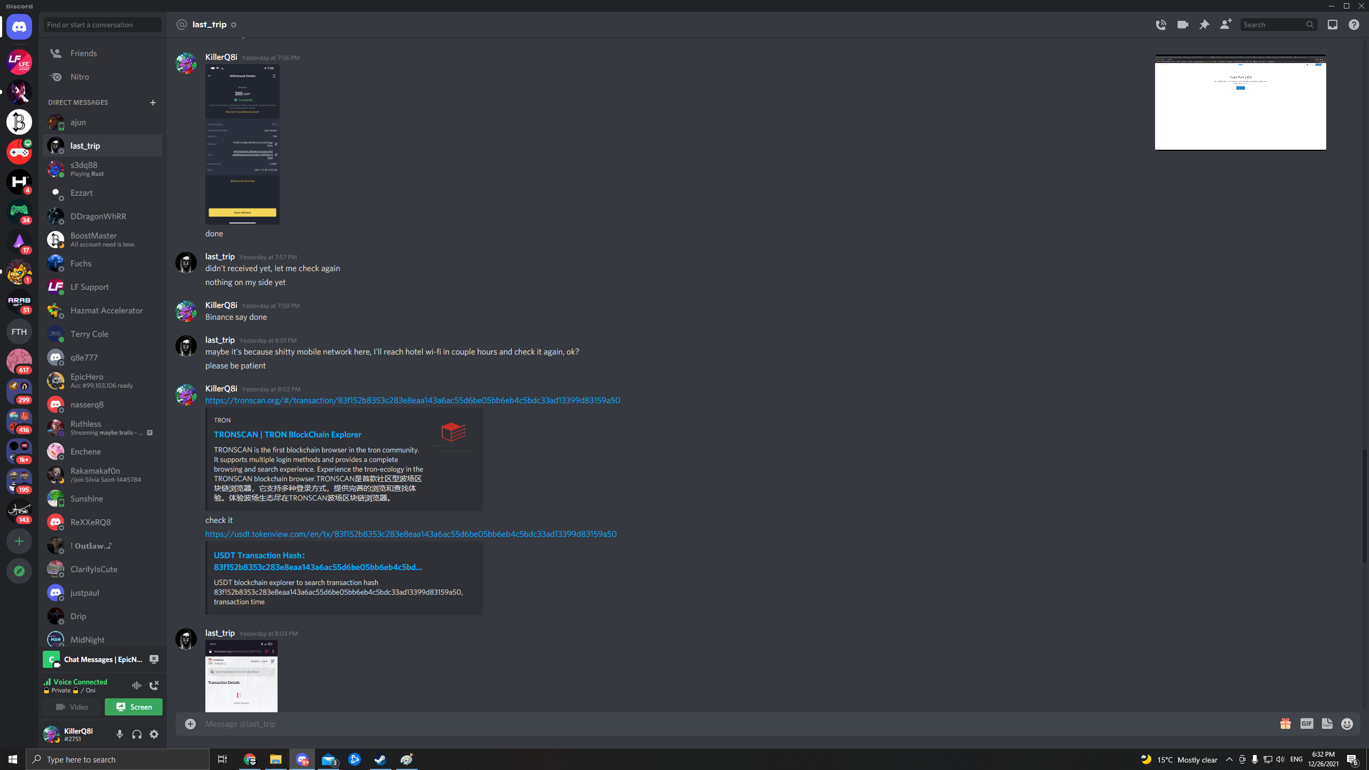
Task: Enlarge the Binance withdrawal screenshot image
Action: (242, 144)
